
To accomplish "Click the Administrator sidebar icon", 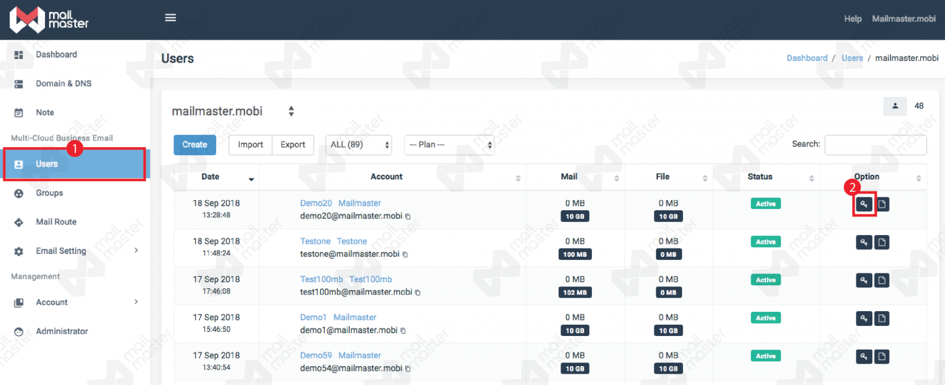I will point(19,331).
